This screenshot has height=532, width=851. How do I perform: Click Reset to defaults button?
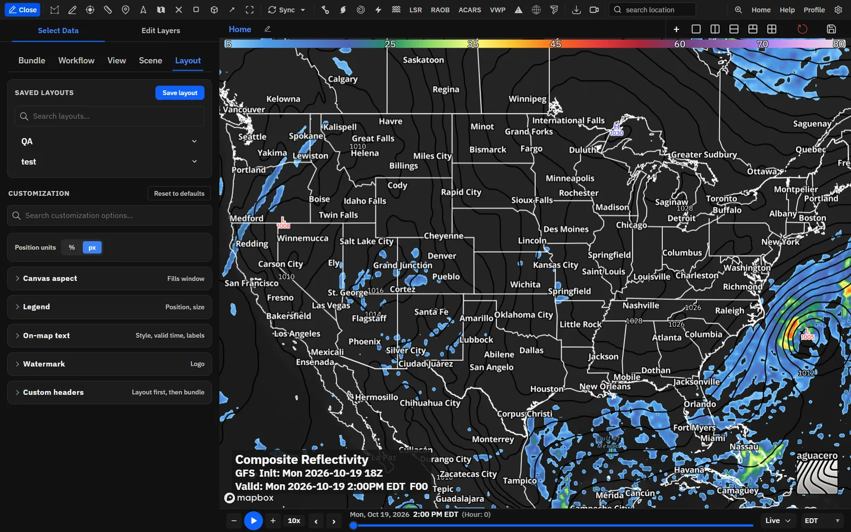click(x=179, y=194)
